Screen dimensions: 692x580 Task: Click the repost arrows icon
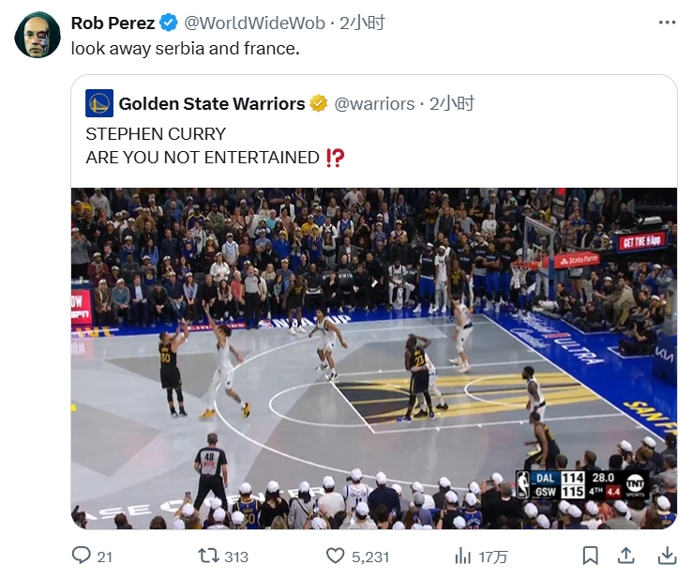click(209, 556)
